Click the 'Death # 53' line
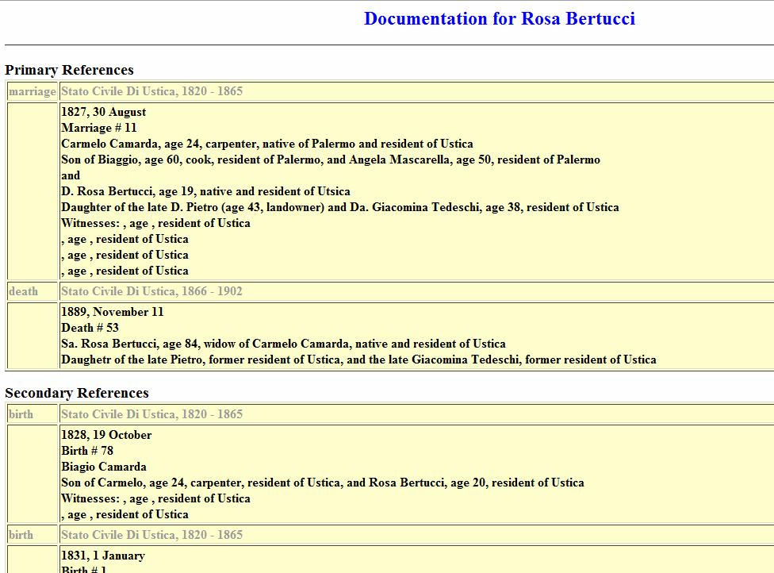Image resolution: width=774 pixels, height=573 pixels. [x=90, y=328]
